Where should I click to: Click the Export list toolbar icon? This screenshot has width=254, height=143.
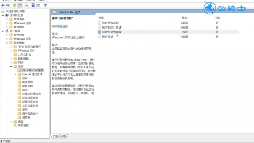[x=26, y=5]
